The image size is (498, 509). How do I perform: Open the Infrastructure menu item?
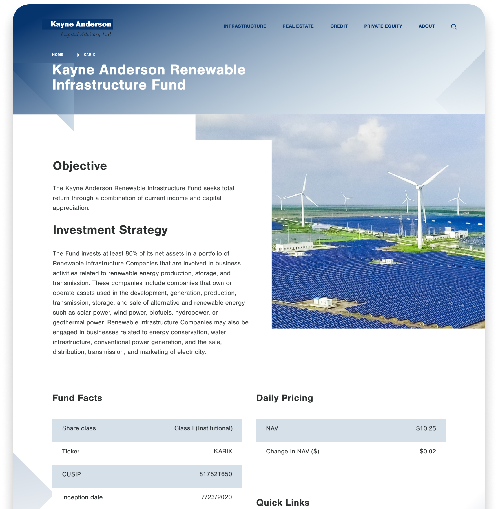[x=245, y=26]
